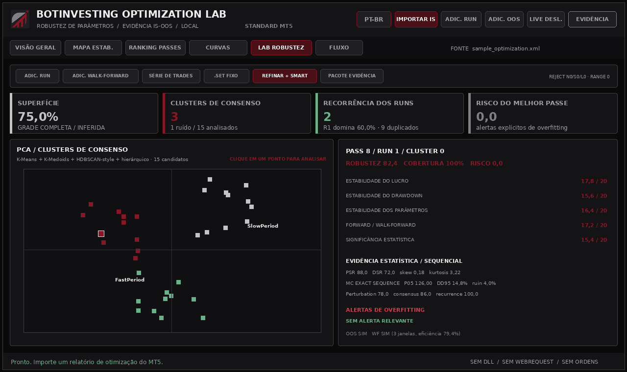Click PASS 8 / RUN 1 / CLUSTER 0 heading
This screenshot has width=627, height=372.
395,151
